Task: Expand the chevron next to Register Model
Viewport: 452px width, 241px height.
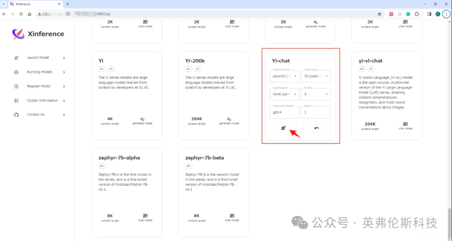Action: (x=64, y=86)
